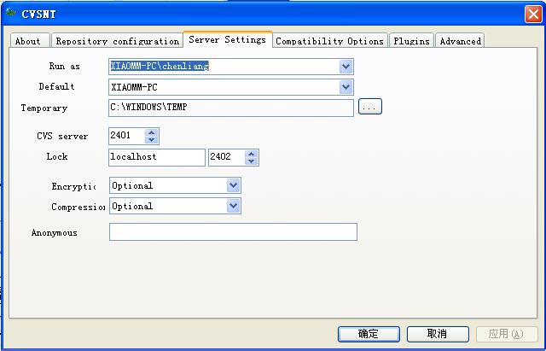Click the Encryption Optional combo box text
Screen dimensions: 546x351
tap(132, 186)
